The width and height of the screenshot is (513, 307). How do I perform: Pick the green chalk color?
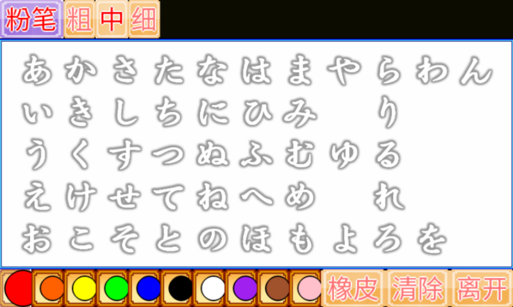pos(117,288)
